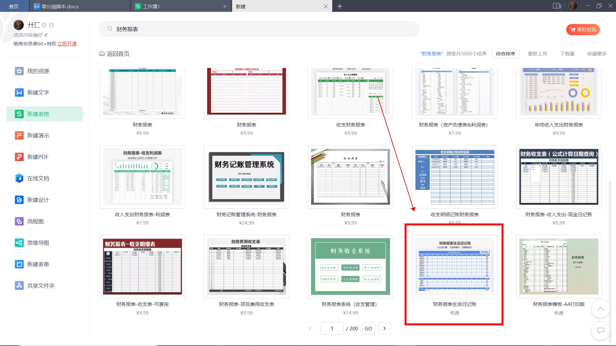The width and height of the screenshot is (616, 346).
Task: Click the My Resources star icon
Action: pyautogui.click(x=19, y=71)
